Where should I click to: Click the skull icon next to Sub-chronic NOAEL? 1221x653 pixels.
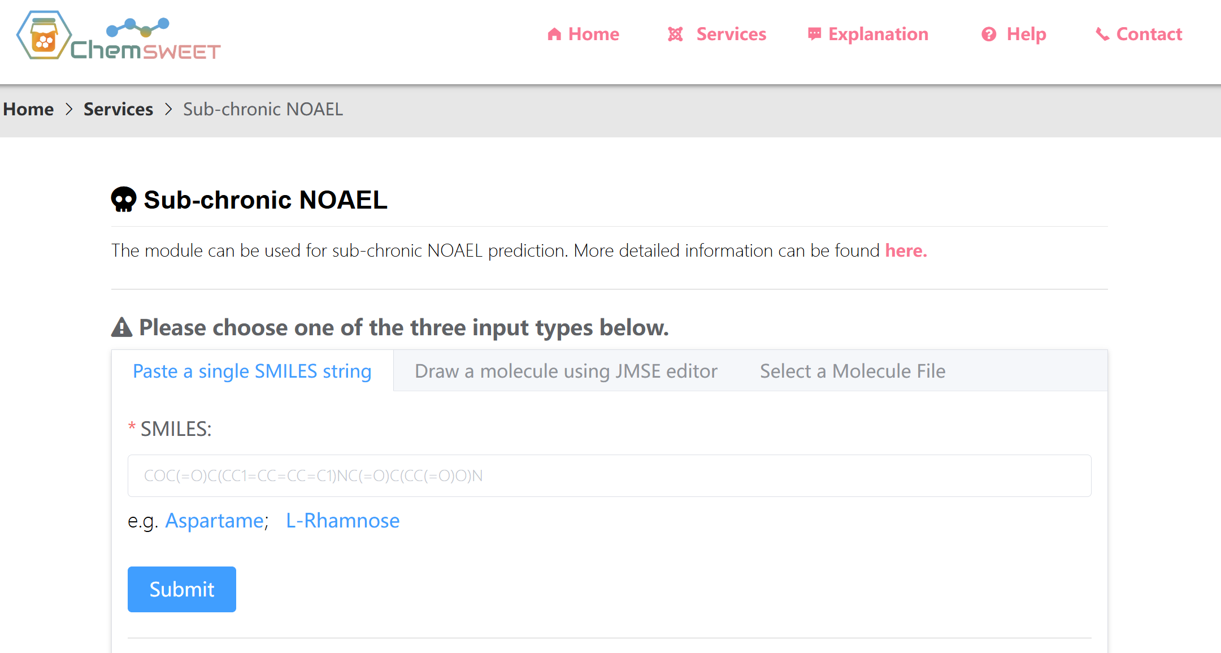click(x=124, y=200)
